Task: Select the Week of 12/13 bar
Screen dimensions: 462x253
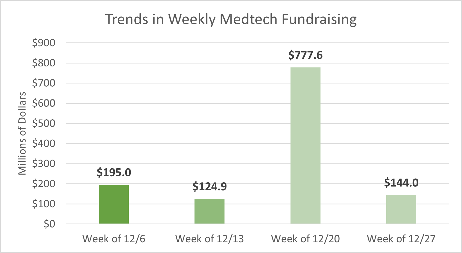Action: (x=209, y=211)
